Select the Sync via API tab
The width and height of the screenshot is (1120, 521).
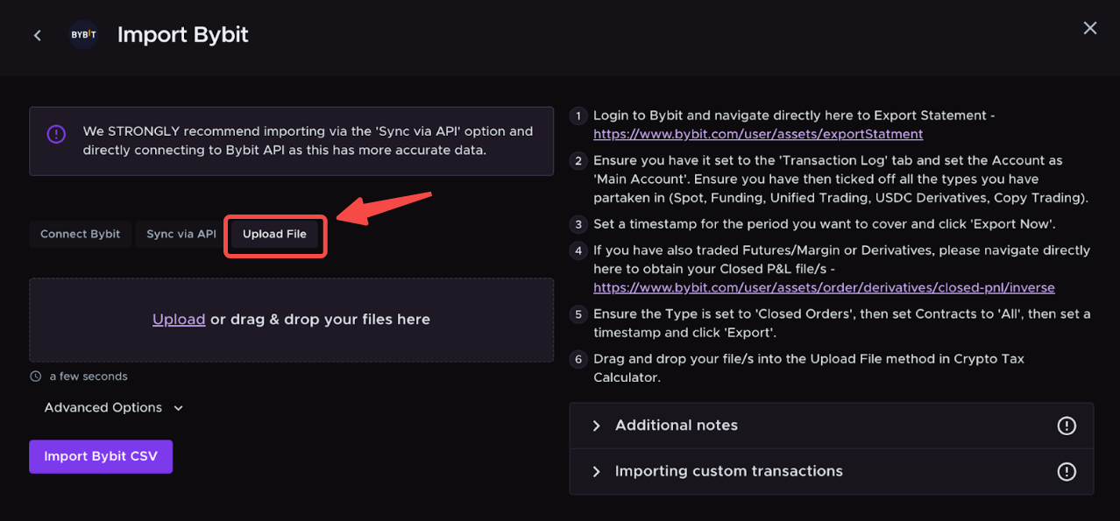(181, 235)
